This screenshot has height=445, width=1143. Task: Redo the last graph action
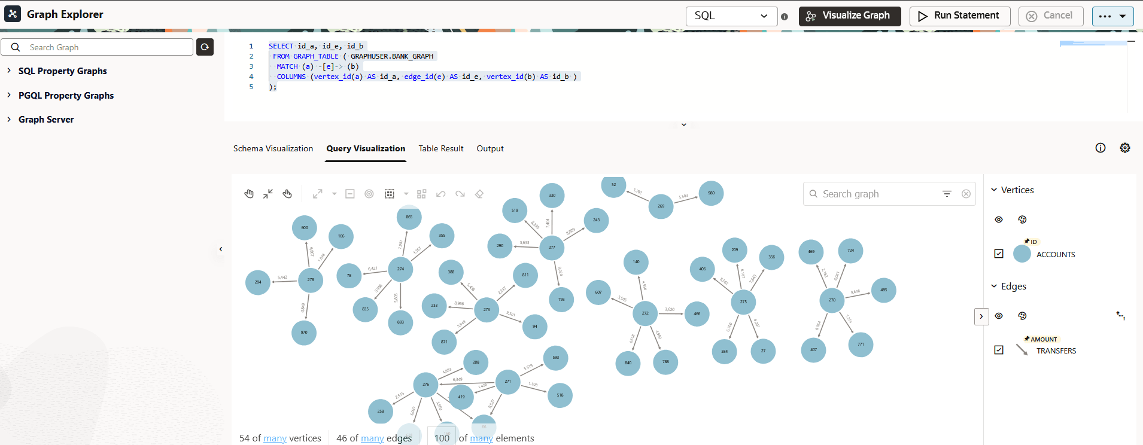(460, 194)
